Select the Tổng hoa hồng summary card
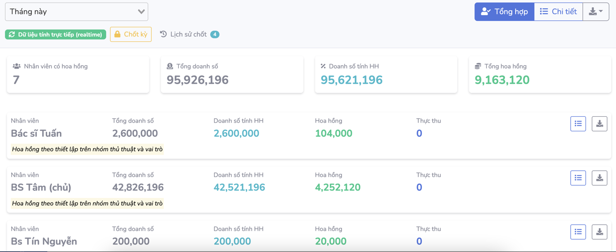 540,74
